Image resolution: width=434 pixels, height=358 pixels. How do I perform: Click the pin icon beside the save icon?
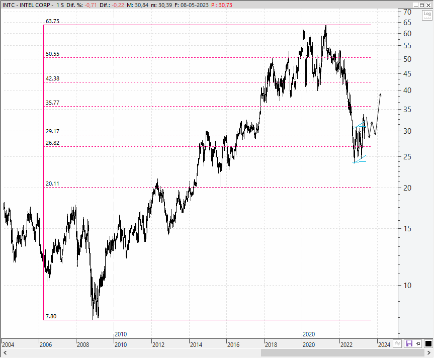(418, 344)
